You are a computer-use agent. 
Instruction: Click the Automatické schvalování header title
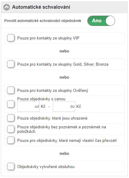[x=41, y=7]
